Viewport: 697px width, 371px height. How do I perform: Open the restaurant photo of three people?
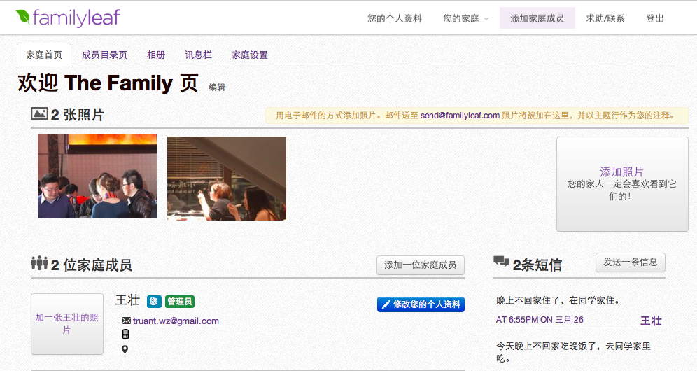(x=97, y=176)
